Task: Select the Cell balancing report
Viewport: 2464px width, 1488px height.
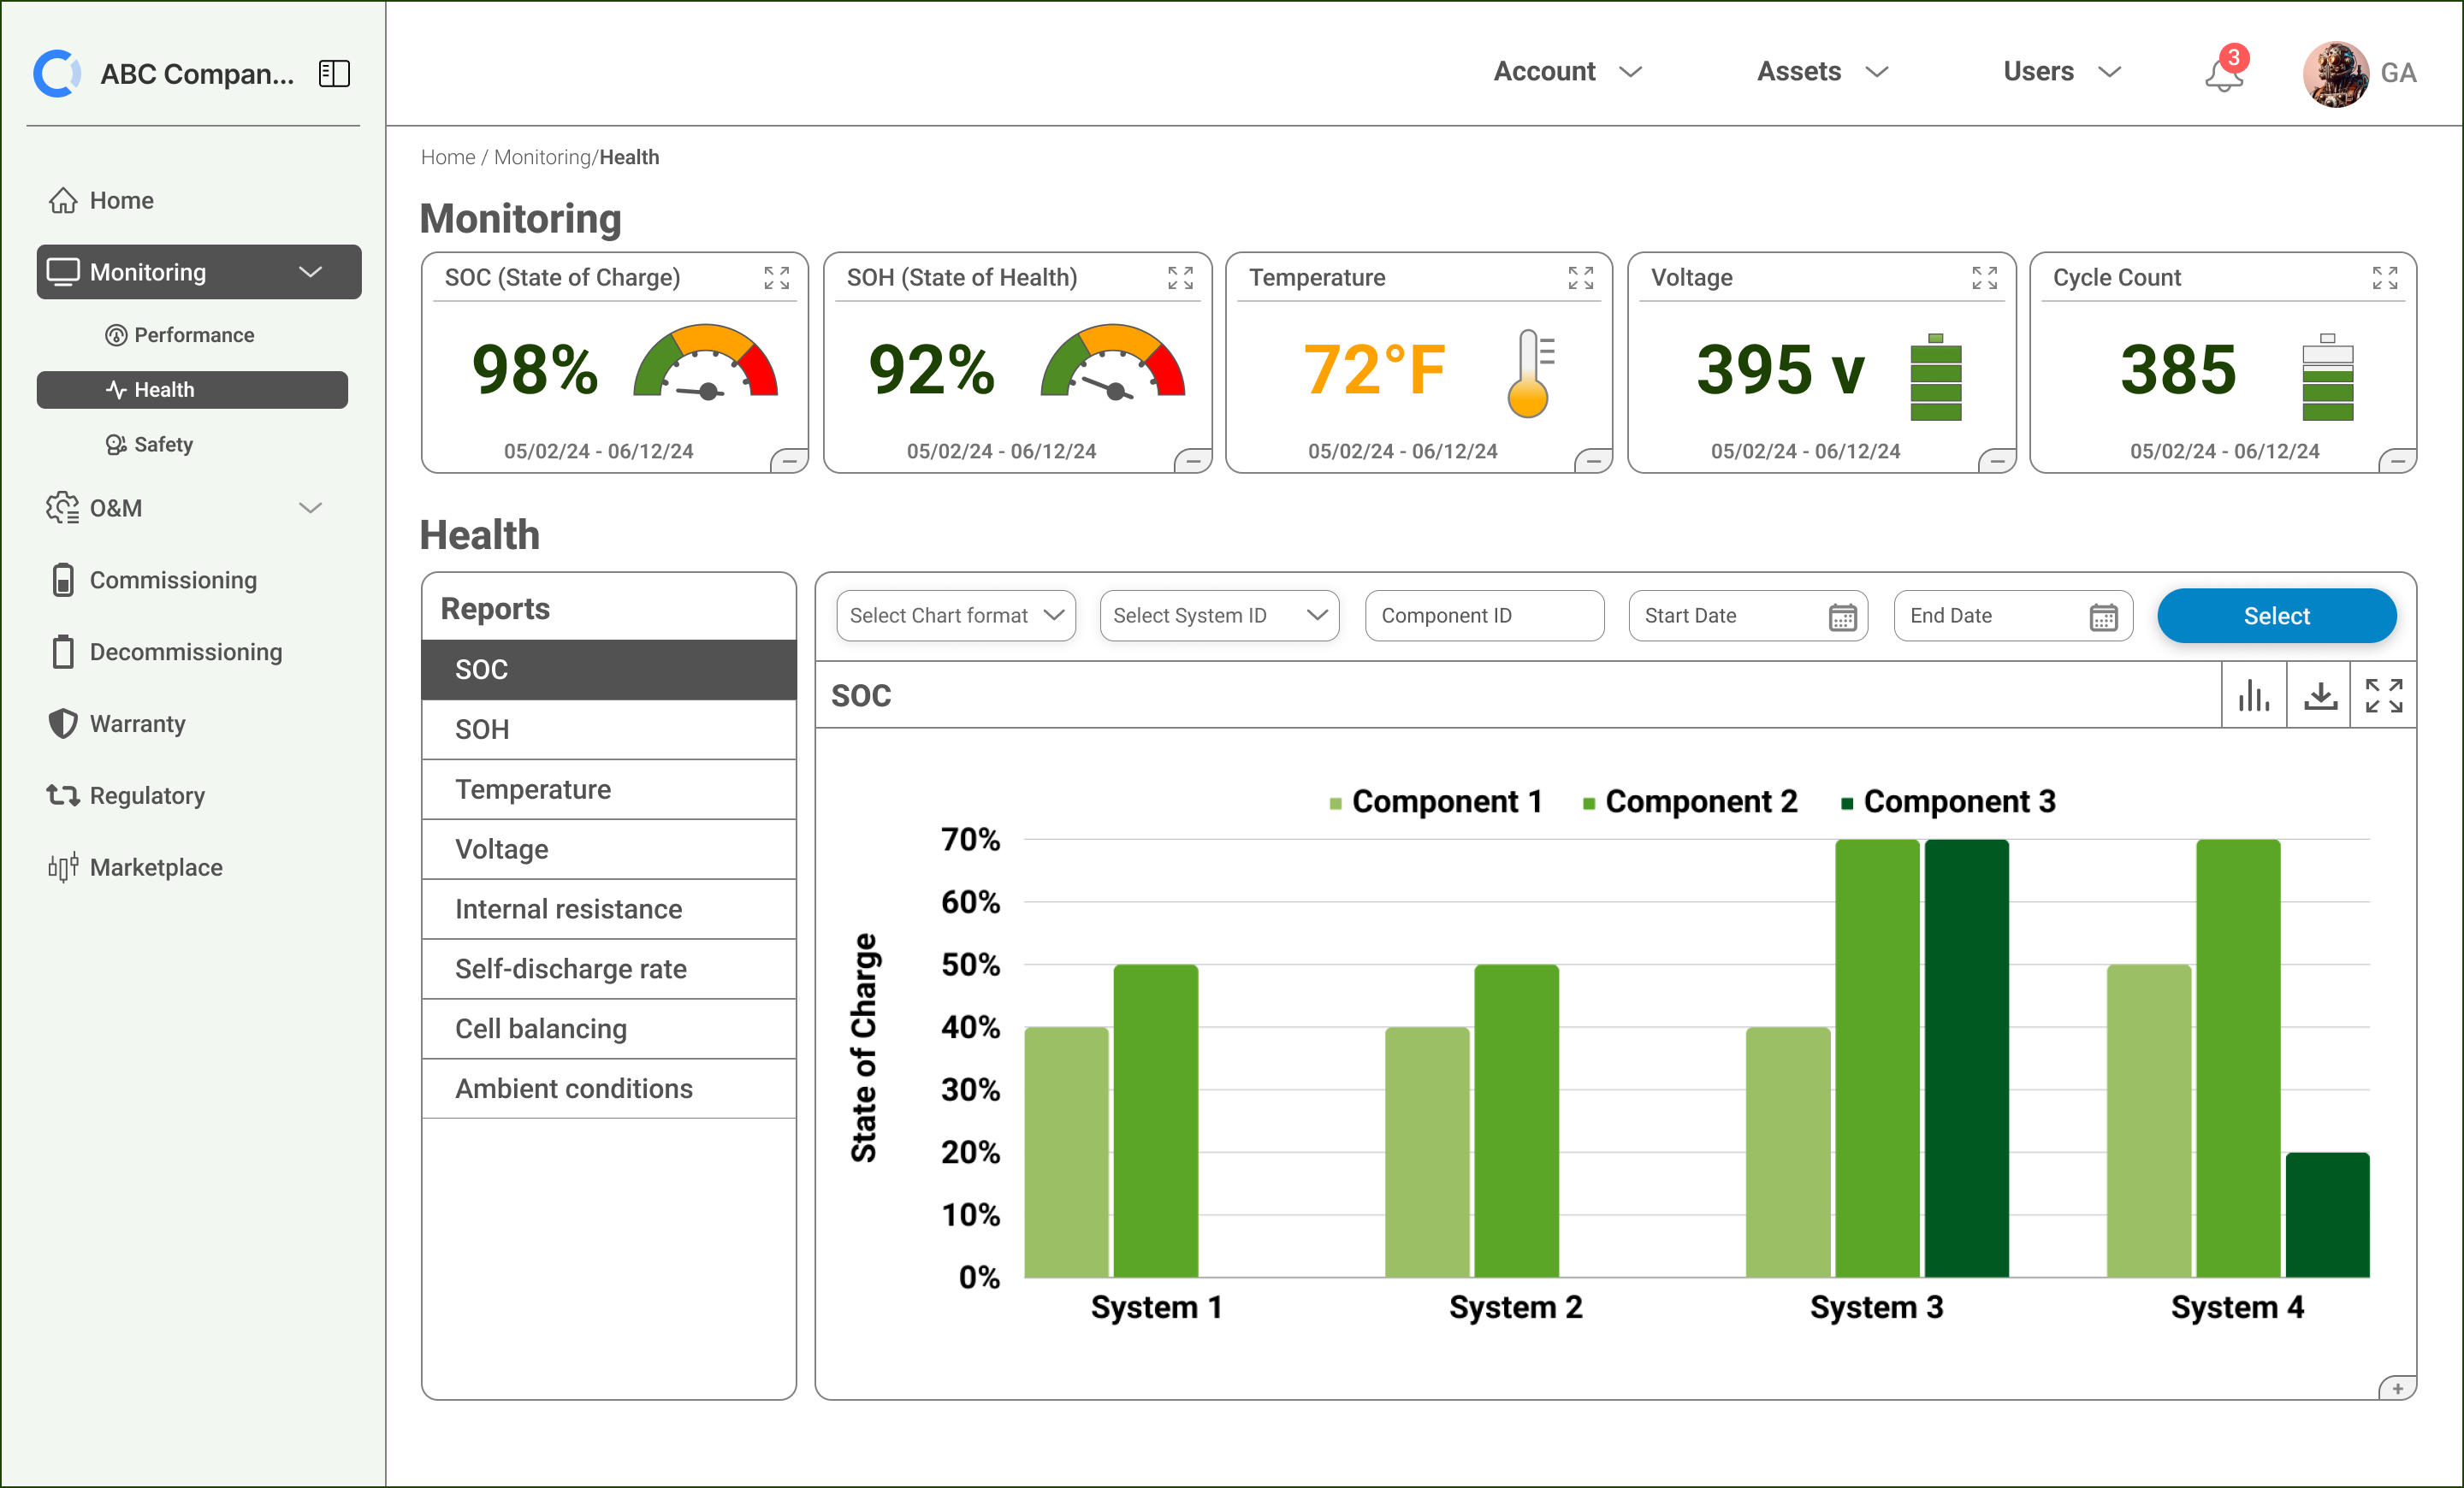Action: point(609,1030)
